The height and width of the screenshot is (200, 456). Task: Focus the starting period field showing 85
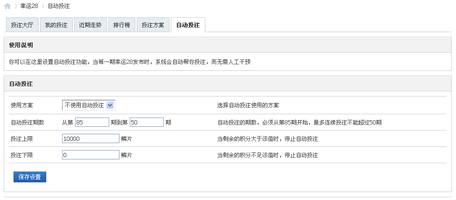coord(91,122)
